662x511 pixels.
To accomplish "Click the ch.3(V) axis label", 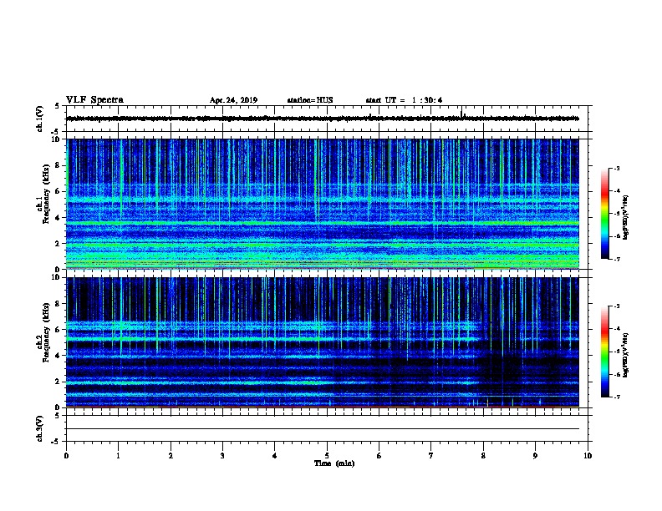I will (39, 429).
